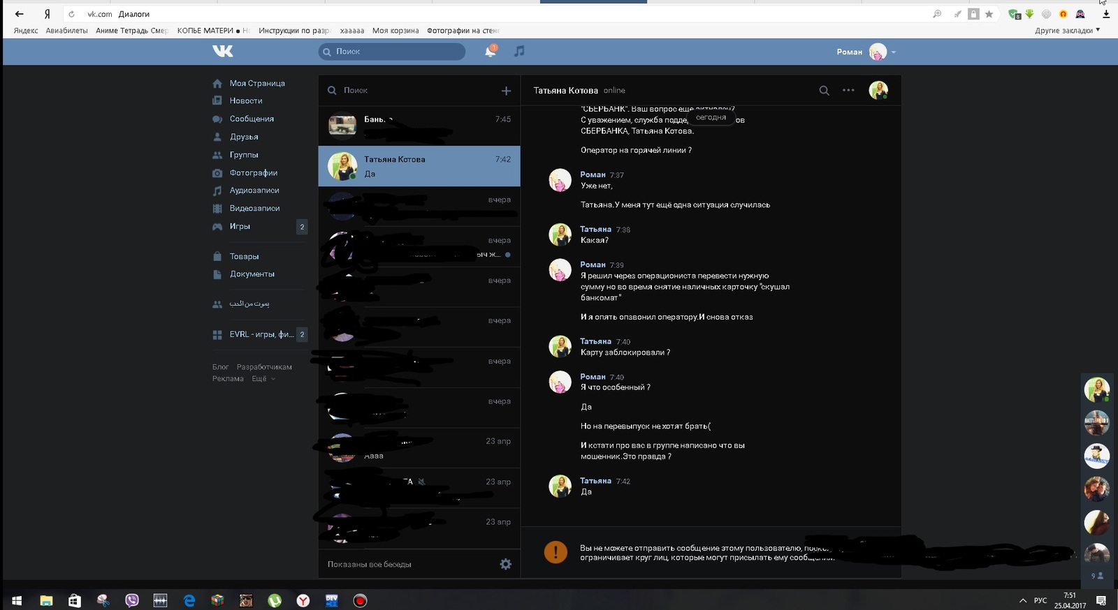Screen dimensions: 1118x610
Task: Open the music note player icon
Action: click(519, 51)
